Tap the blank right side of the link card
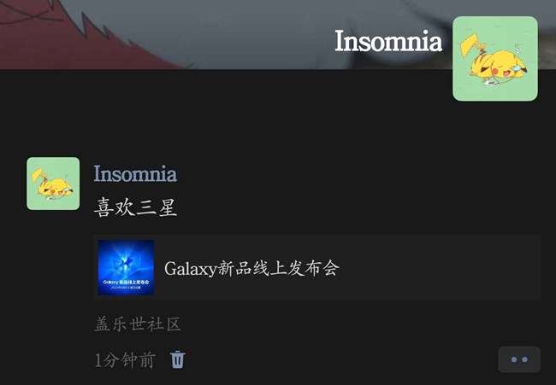This screenshot has width=556, height=385. click(x=440, y=267)
